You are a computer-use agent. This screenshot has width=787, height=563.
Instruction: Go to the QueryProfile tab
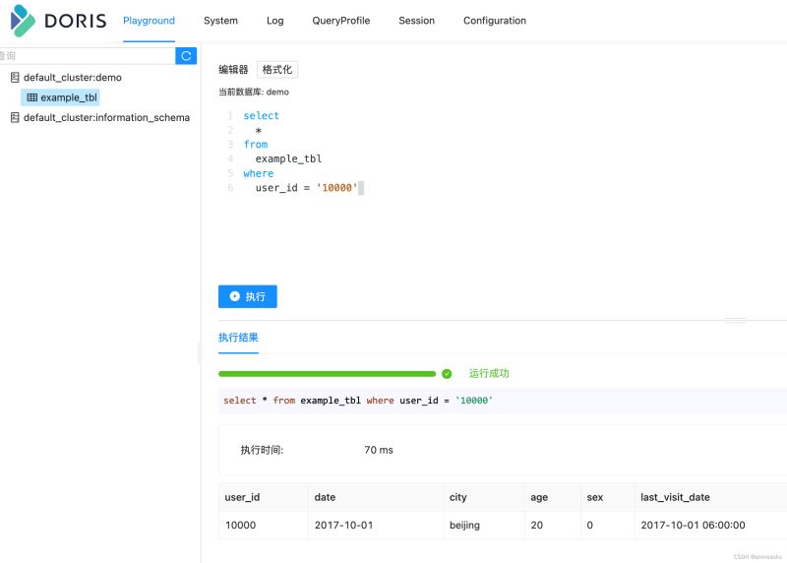pyautogui.click(x=340, y=21)
